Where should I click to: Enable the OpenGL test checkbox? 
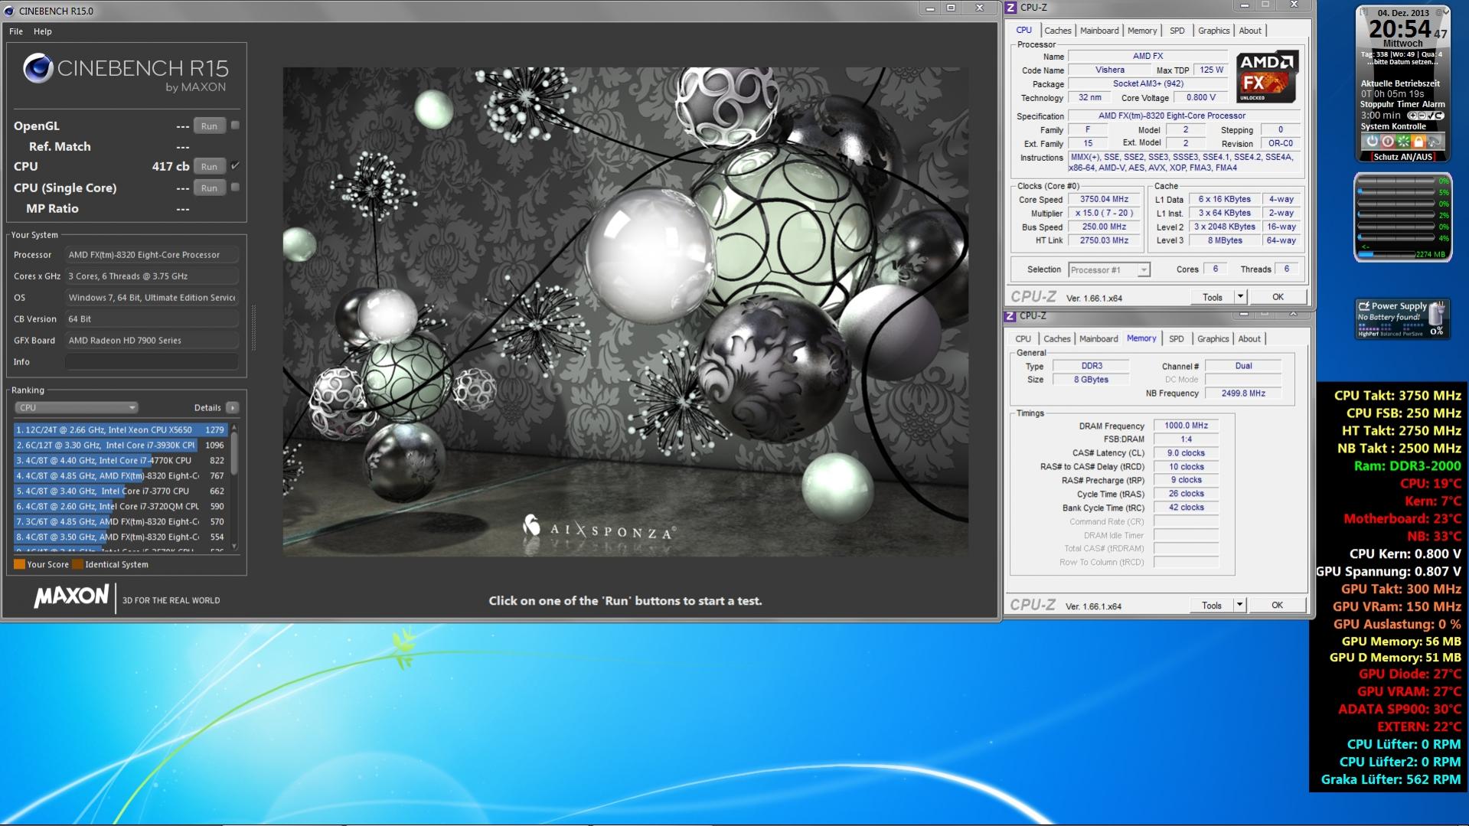[235, 126]
